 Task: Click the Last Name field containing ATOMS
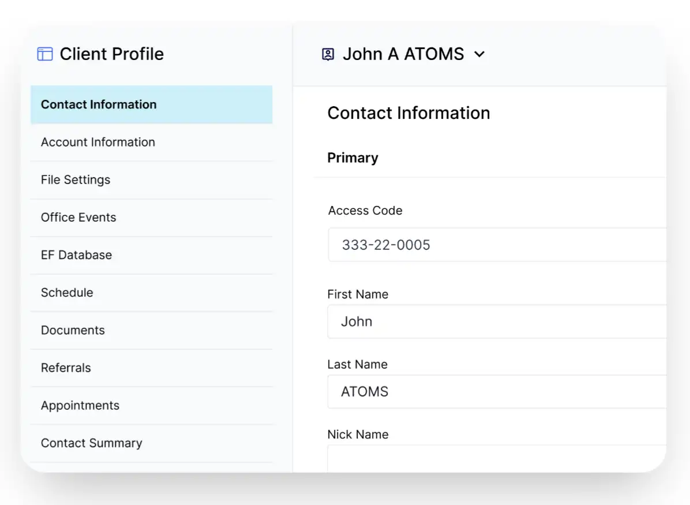point(497,391)
